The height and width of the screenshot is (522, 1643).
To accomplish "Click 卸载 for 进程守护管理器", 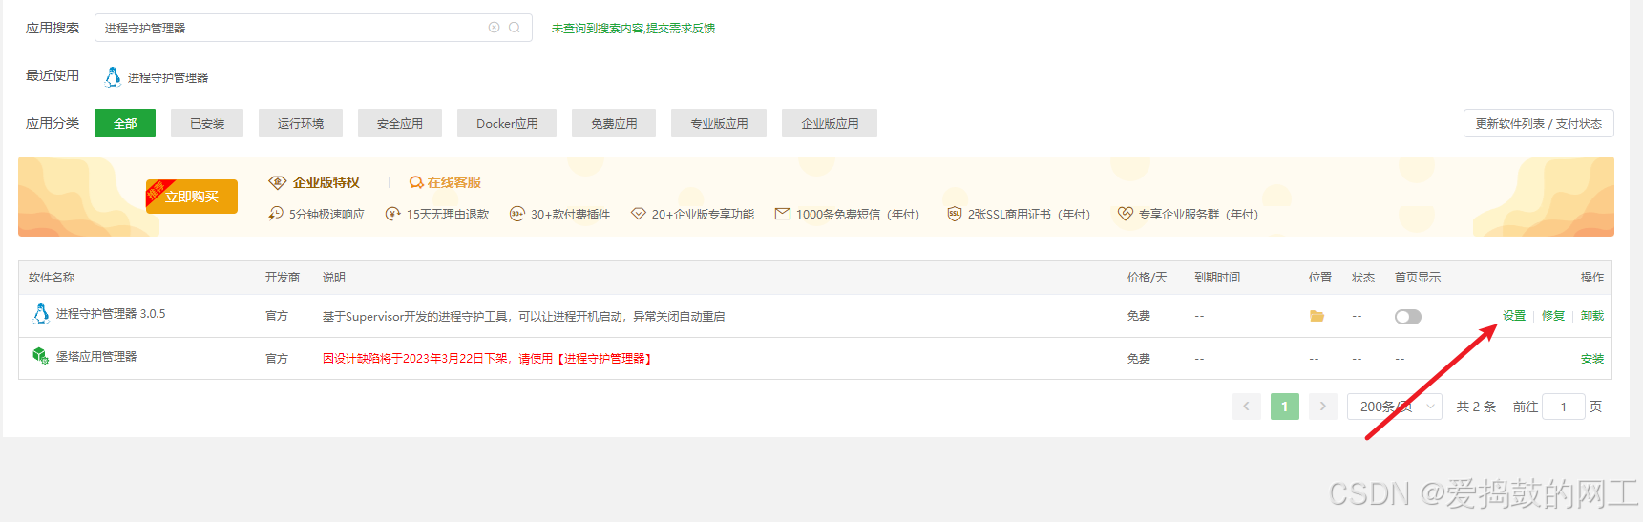I will coord(1592,316).
